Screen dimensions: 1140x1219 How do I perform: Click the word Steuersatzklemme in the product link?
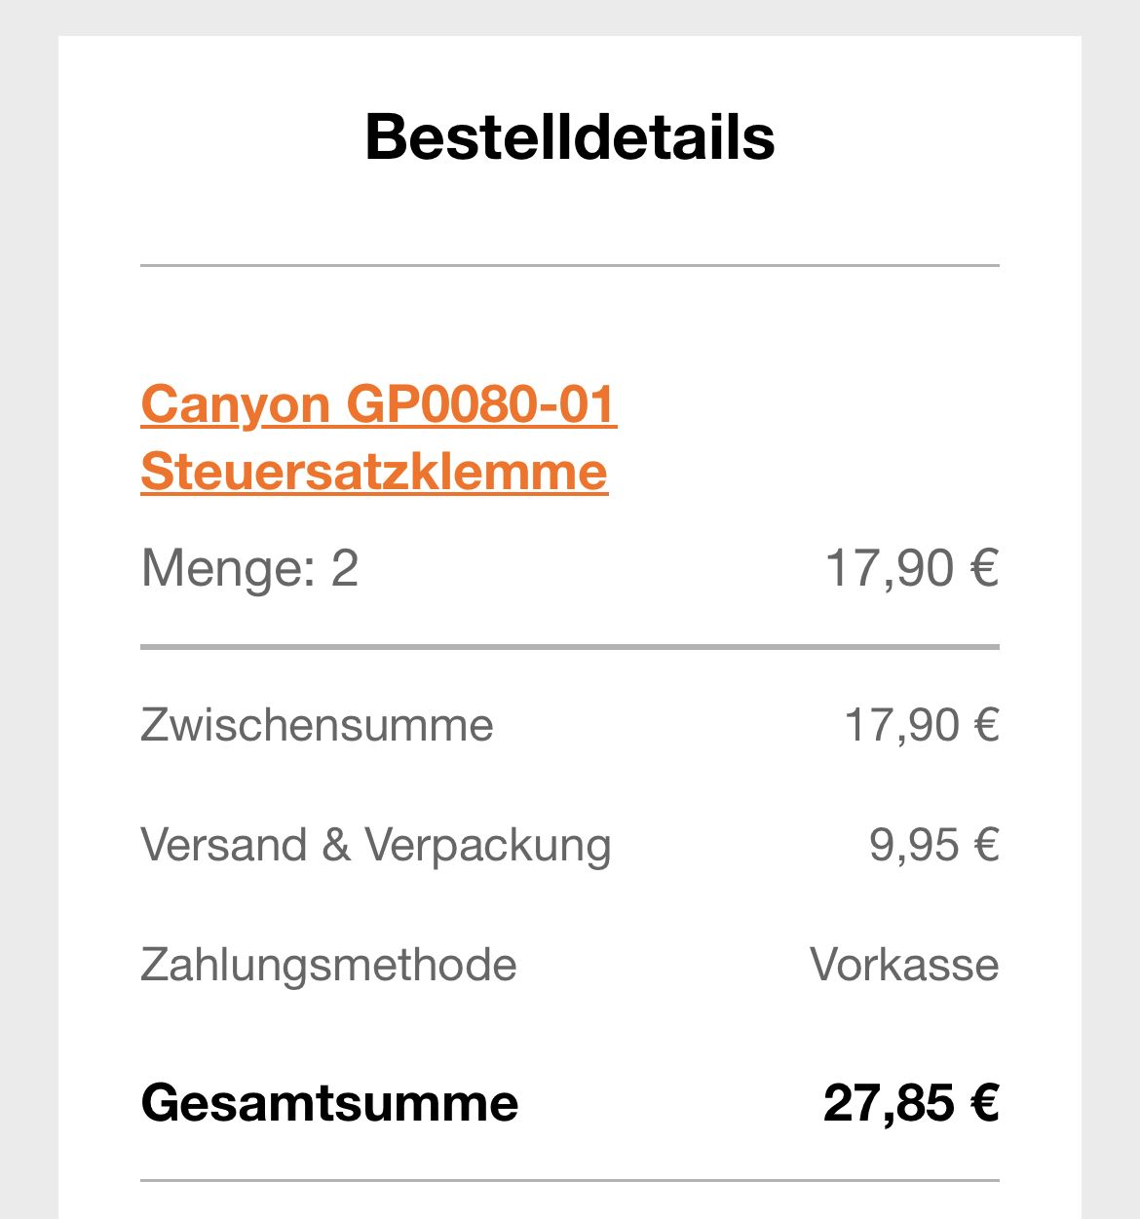click(x=374, y=472)
